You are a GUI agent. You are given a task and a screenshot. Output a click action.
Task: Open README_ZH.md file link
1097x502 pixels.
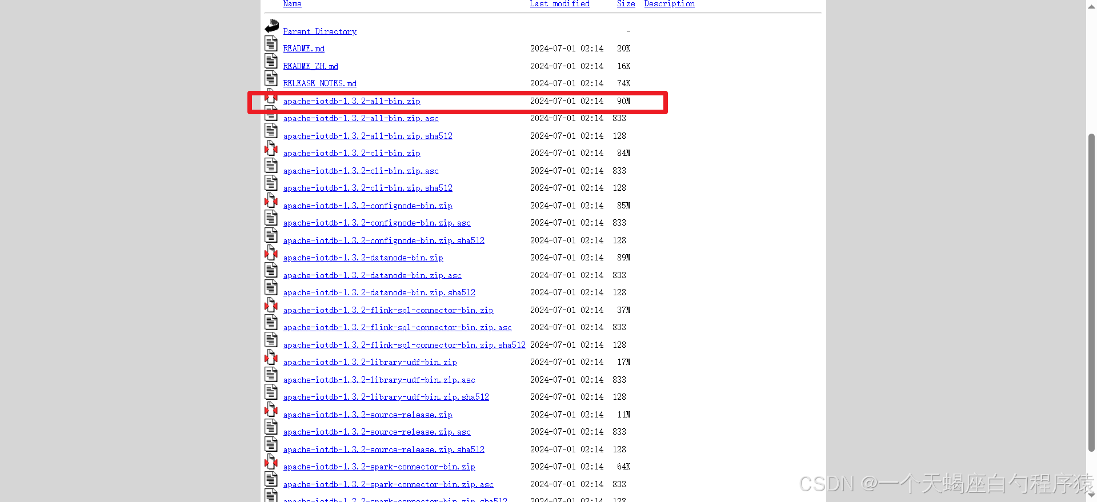tap(310, 67)
